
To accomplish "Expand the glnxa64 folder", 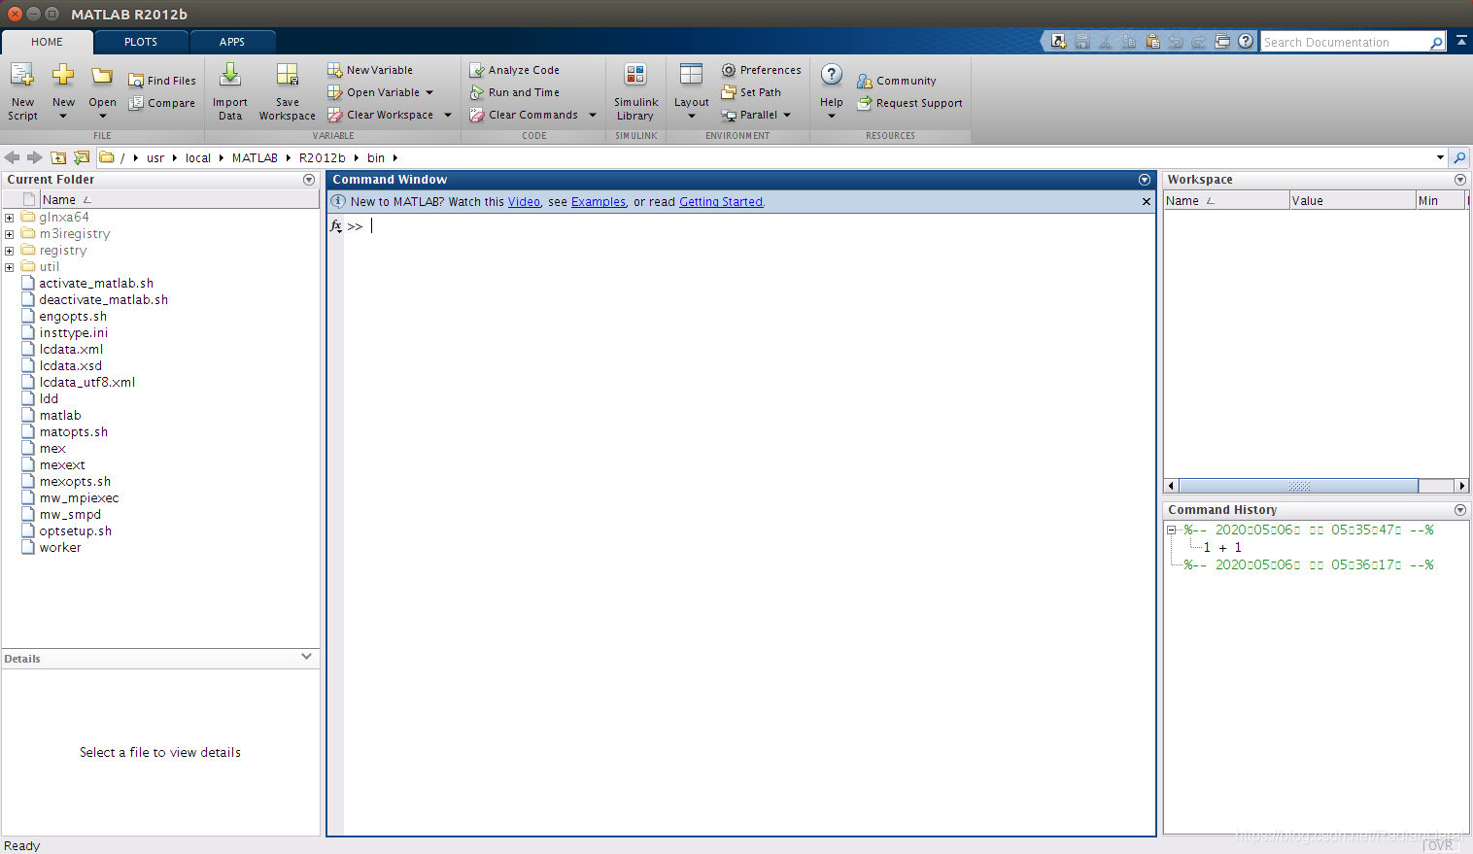I will 9,218.
